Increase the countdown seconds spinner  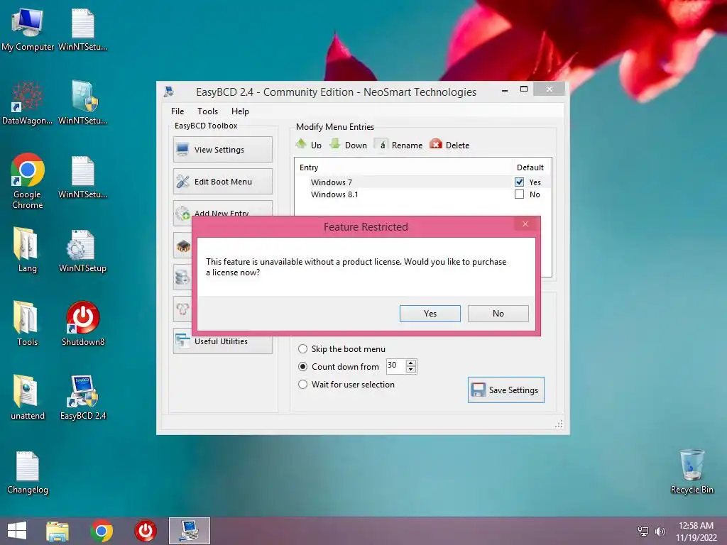(x=411, y=363)
